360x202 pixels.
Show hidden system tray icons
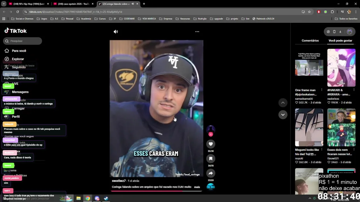point(310,198)
